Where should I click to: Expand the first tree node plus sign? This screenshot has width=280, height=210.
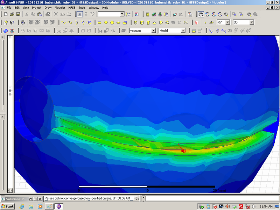pos(10,86)
